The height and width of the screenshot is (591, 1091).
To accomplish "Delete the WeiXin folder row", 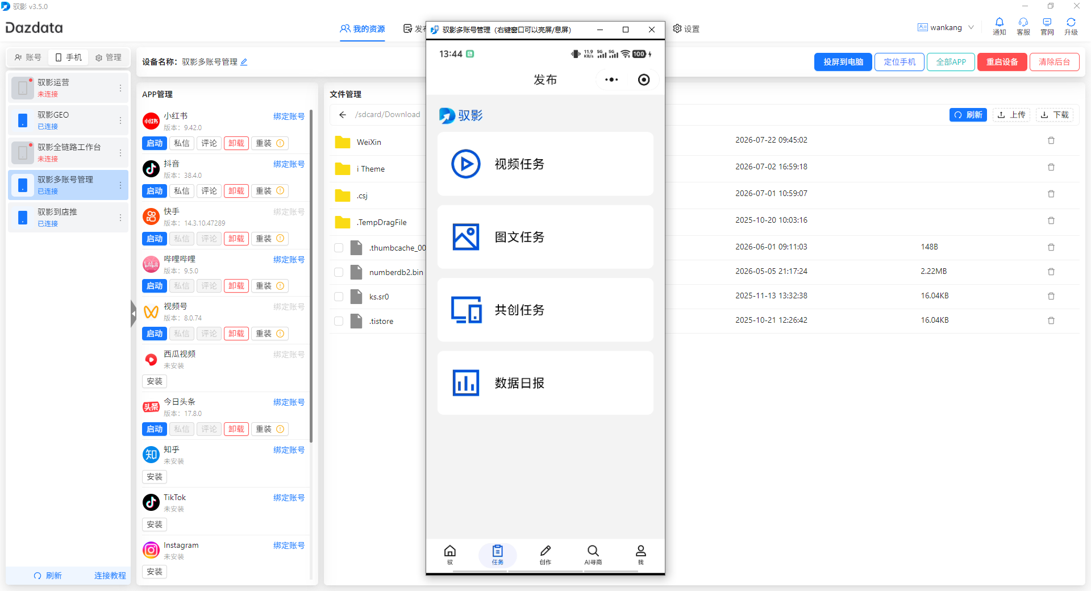I will (x=1051, y=140).
